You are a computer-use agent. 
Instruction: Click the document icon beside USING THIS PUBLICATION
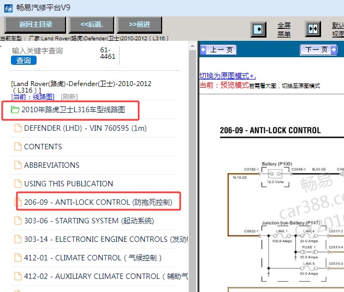click(18, 184)
